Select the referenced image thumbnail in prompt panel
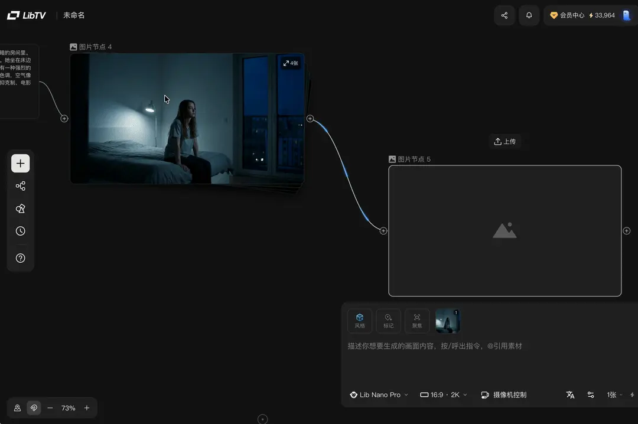 coord(447,321)
